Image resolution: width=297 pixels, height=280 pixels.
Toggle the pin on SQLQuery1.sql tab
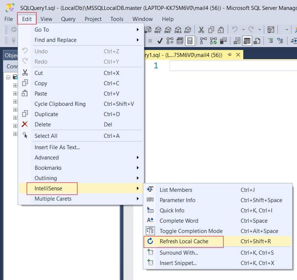coord(230,55)
